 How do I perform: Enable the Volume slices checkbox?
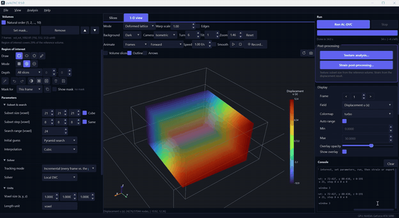[x=106, y=53]
